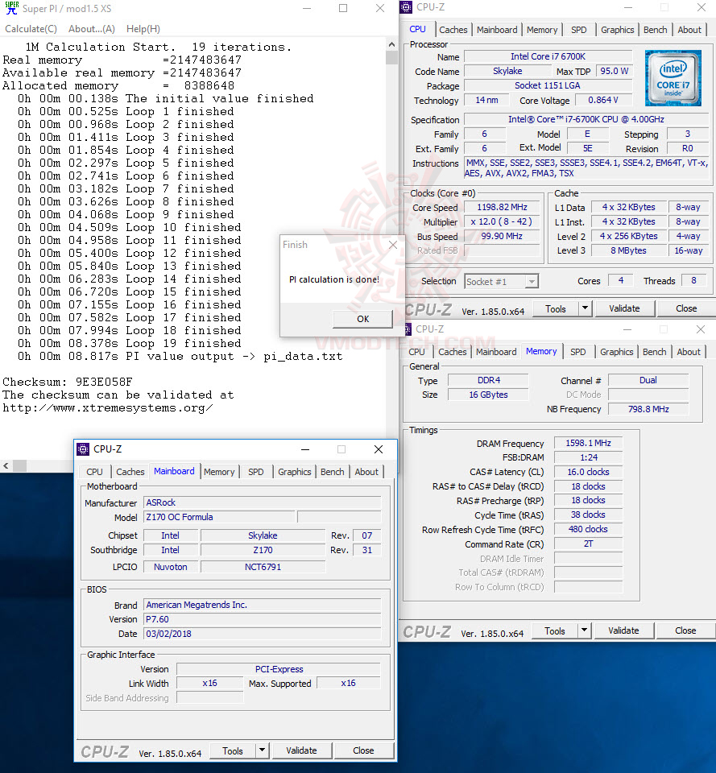716x773 pixels.
Task: Open Bench tab in Mainboard CPU-Z window
Action: (x=333, y=472)
